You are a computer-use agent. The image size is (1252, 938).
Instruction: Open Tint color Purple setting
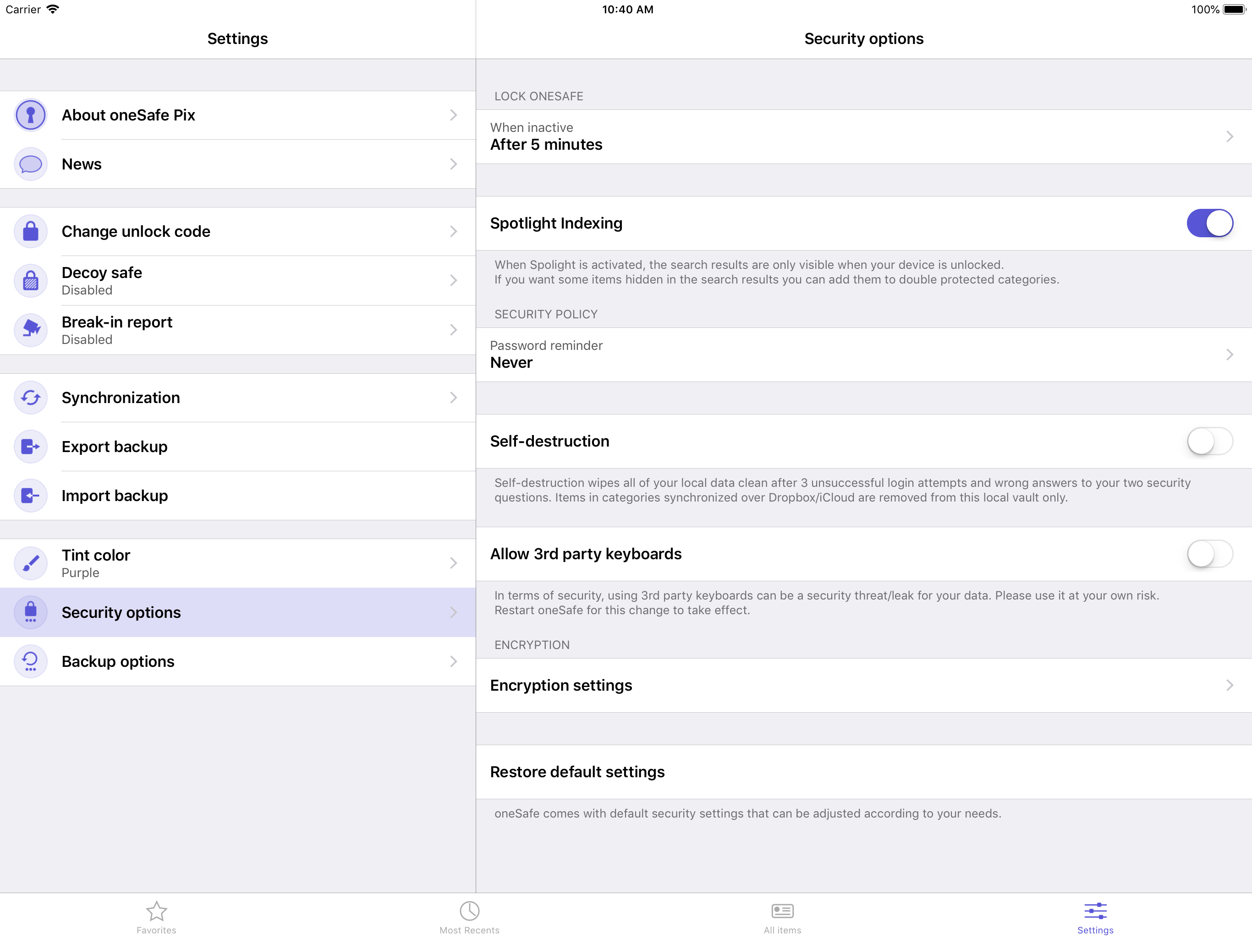click(x=238, y=563)
